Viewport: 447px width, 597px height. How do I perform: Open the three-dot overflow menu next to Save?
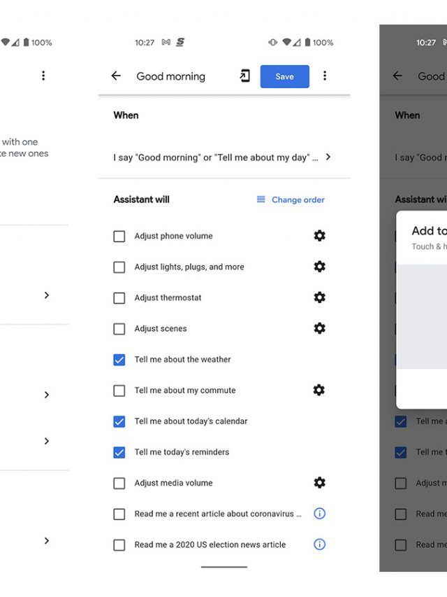[325, 76]
